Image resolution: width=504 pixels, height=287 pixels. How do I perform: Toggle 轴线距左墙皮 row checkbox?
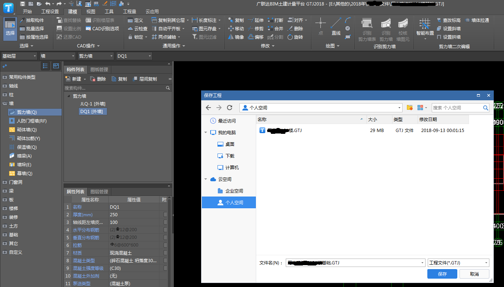pyautogui.click(x=165, y=222)
